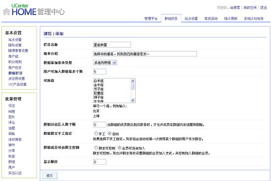Open 随便看看设置 in the sidebar

pos(18,51)
